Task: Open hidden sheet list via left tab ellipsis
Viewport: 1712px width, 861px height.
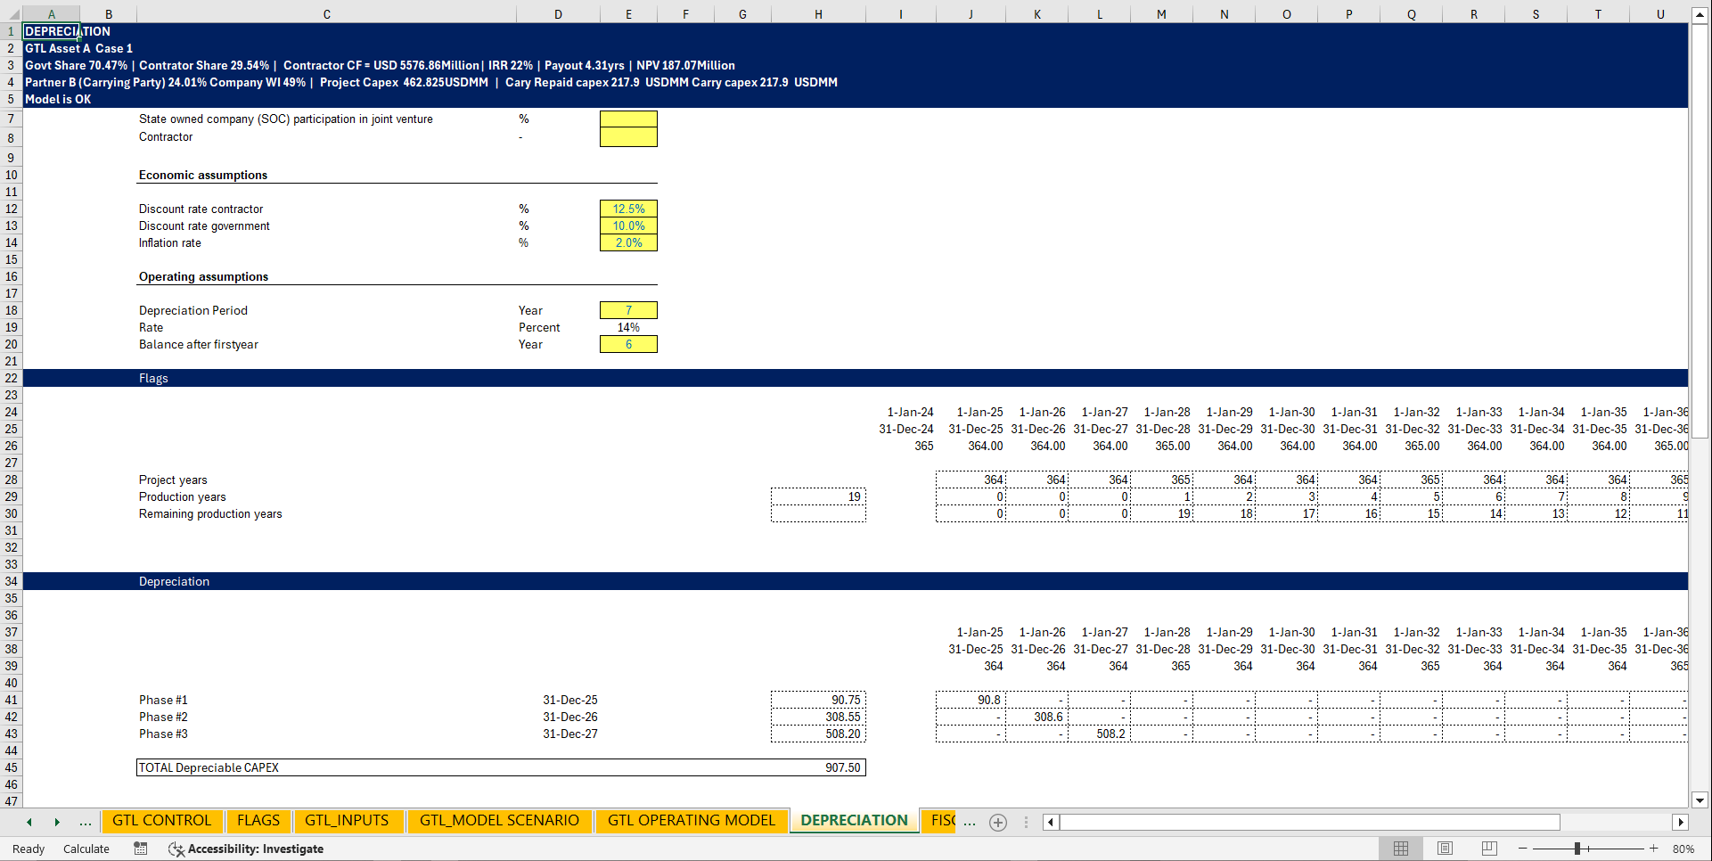Action: 85,822
